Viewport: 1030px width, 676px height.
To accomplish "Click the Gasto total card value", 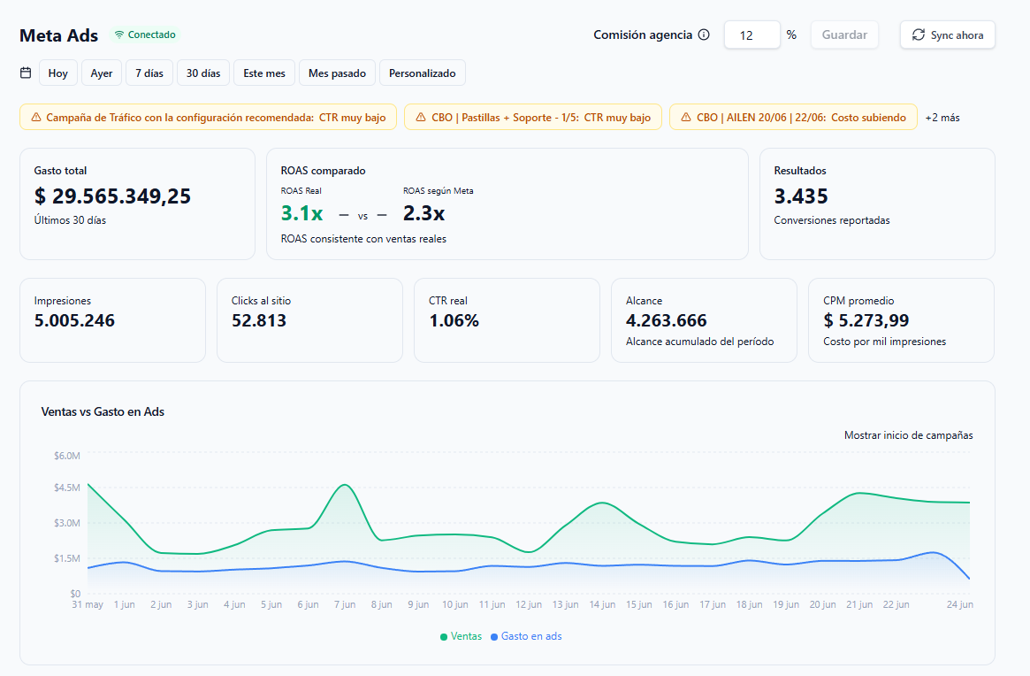I will point(112,196).
